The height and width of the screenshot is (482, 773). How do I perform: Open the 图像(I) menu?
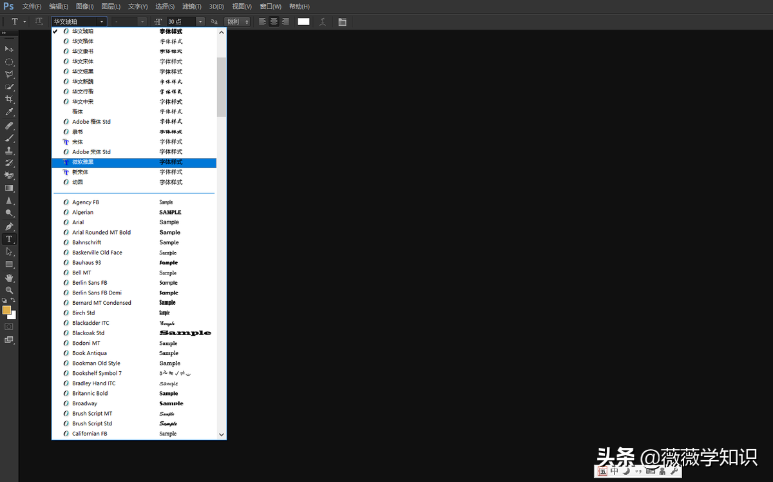point(85,6)
